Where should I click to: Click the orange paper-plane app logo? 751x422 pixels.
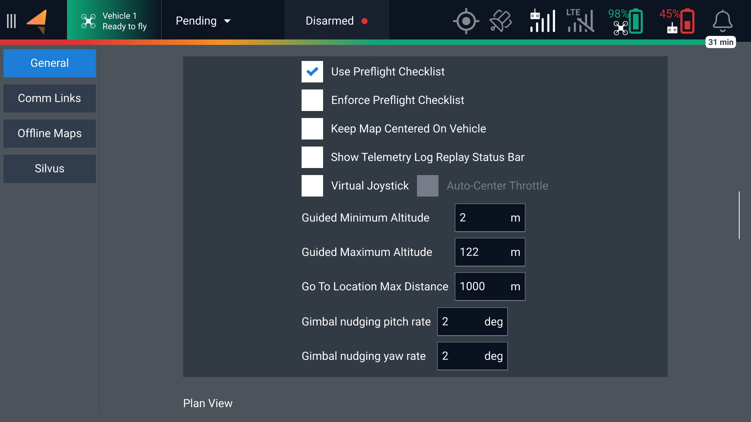point(37,21)
